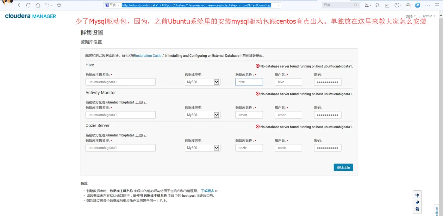This screenshot has height=216, width=443.
Task: Reload the page with the refresh icon
Action: [28, 5]
